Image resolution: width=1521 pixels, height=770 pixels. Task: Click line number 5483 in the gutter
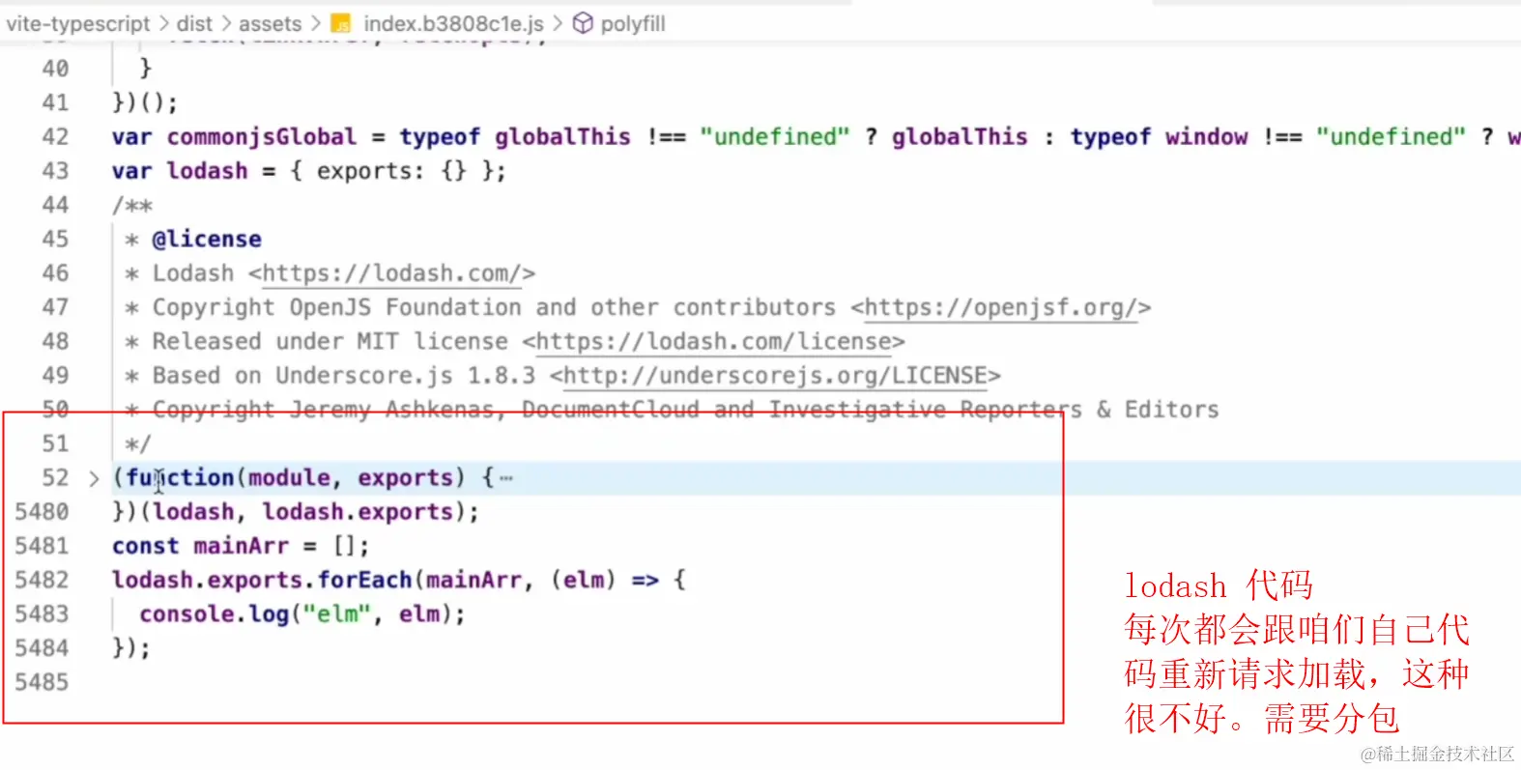[42, 613]
